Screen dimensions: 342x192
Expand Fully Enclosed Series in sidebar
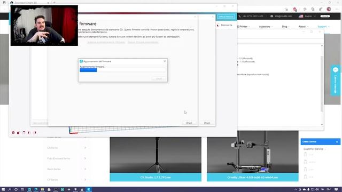[66, 158]
